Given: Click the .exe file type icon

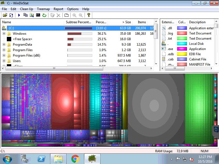Looking at the screenshot, I should [x=164, y=49].
